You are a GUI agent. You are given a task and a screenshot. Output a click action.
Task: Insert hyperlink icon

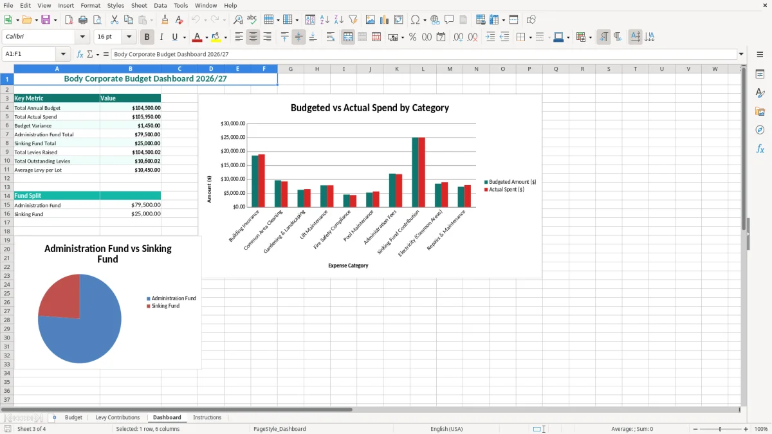(435, 20)
